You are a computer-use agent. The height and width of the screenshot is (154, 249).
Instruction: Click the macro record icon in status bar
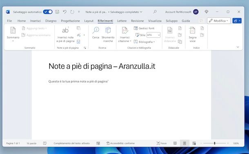(x=98, y=143)
